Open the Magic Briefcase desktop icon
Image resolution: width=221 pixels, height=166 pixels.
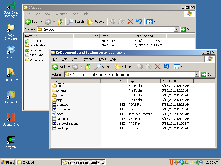[x=11, y=32]
